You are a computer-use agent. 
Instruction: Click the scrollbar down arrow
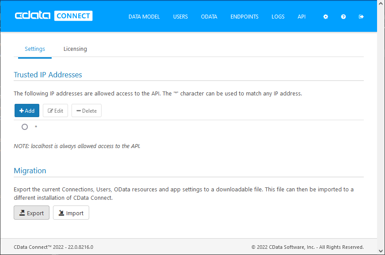(x=381, y=251)
